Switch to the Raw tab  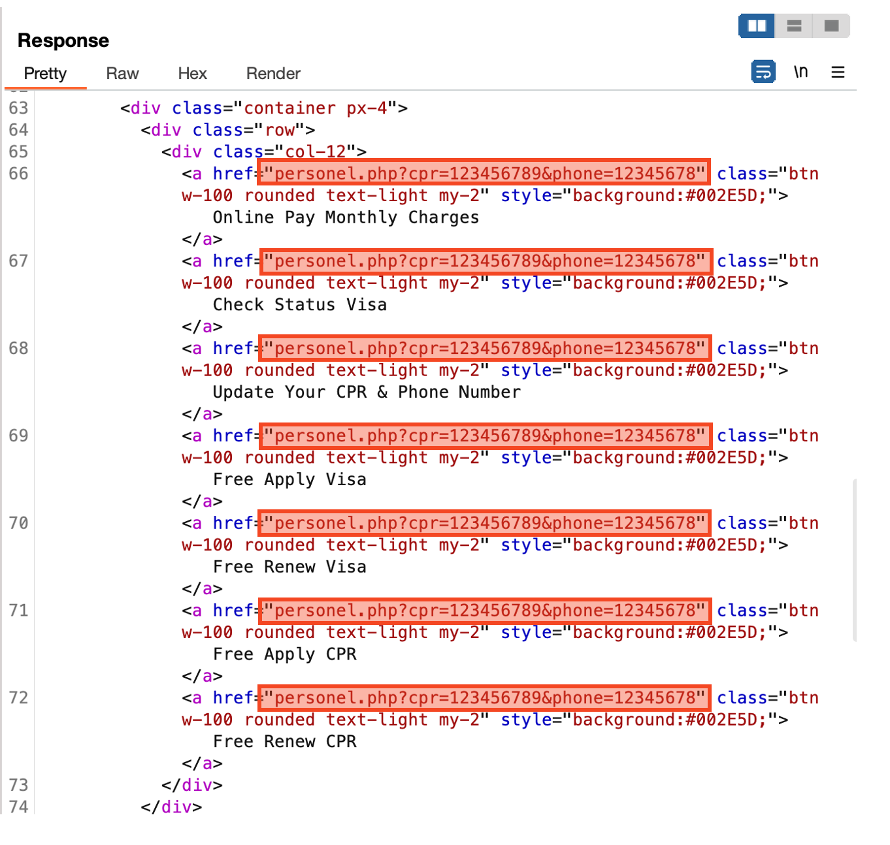coord(122,74)
